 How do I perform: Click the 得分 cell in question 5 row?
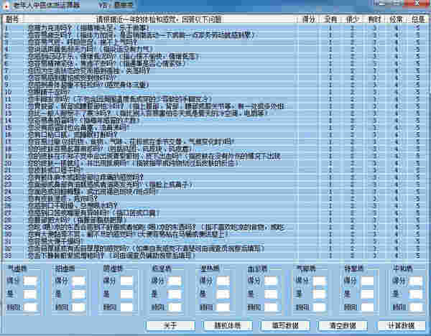(x=308, y=57)
